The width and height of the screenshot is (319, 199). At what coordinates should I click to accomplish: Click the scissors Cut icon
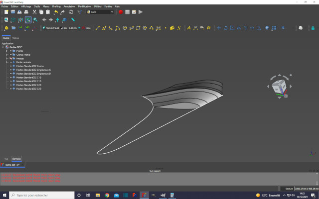pos(34,12)
